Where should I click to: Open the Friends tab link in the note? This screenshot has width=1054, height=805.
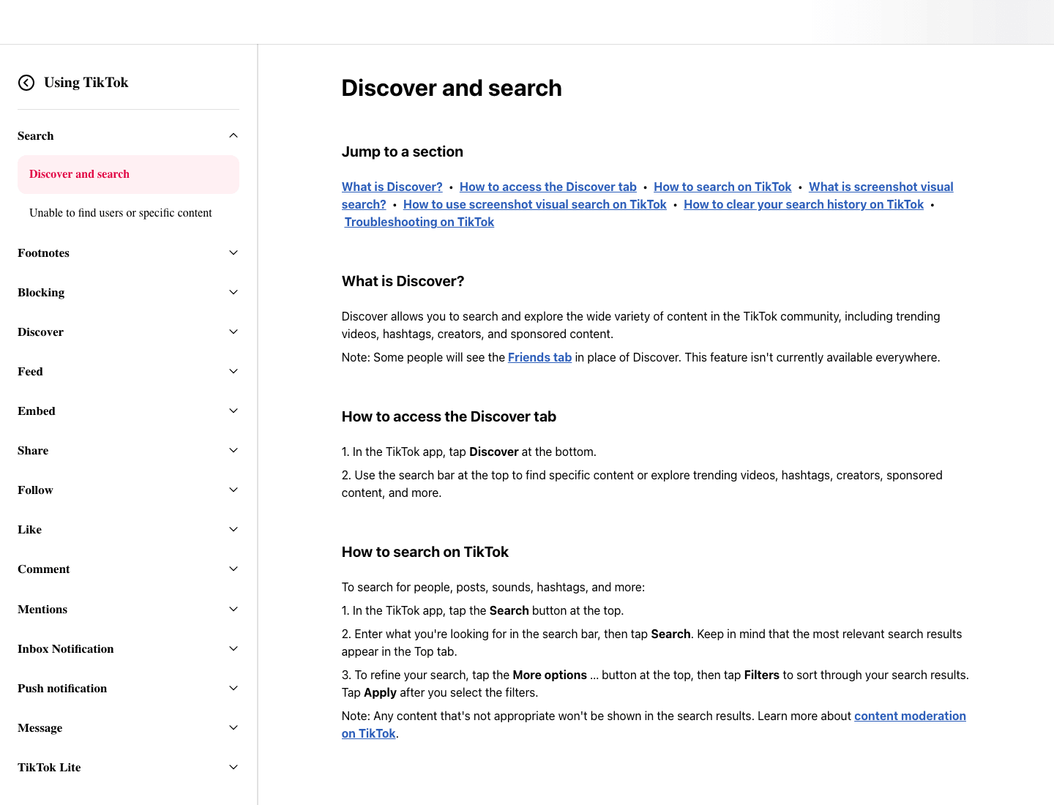click(539, 357)
